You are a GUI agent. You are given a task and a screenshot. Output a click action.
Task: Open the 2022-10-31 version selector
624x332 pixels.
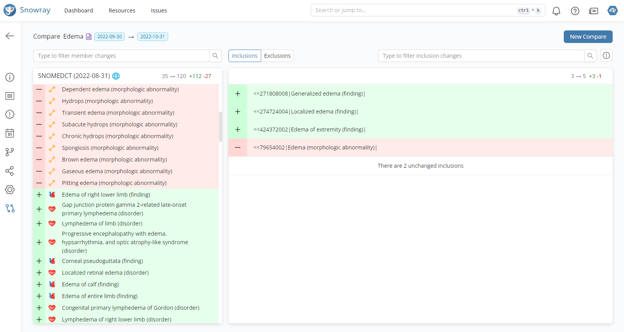(x=152, y=37)
